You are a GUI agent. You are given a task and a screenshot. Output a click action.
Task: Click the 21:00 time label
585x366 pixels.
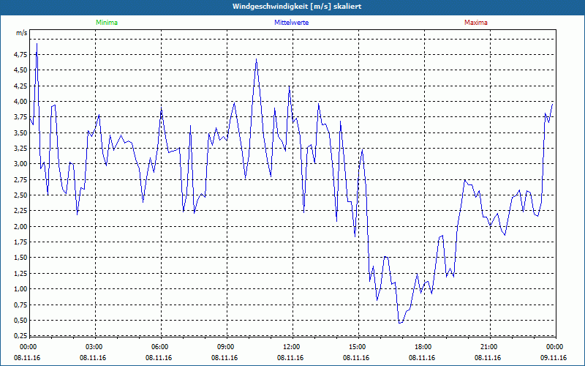tap(488, 347)
